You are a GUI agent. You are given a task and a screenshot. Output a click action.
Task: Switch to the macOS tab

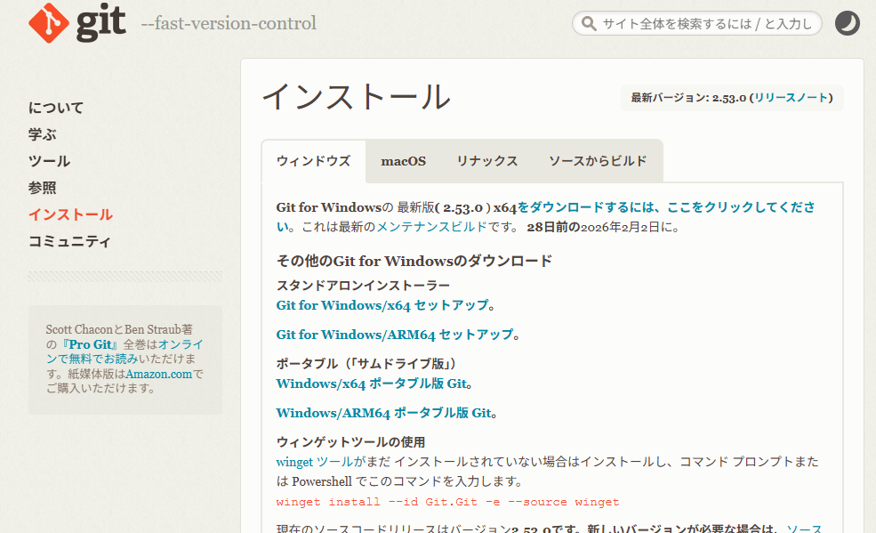click(403, 161)
